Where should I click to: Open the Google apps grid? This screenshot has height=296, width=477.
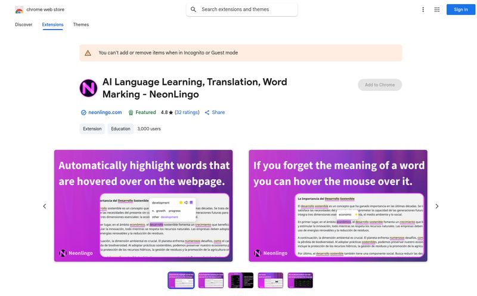[x=437, y=10]
